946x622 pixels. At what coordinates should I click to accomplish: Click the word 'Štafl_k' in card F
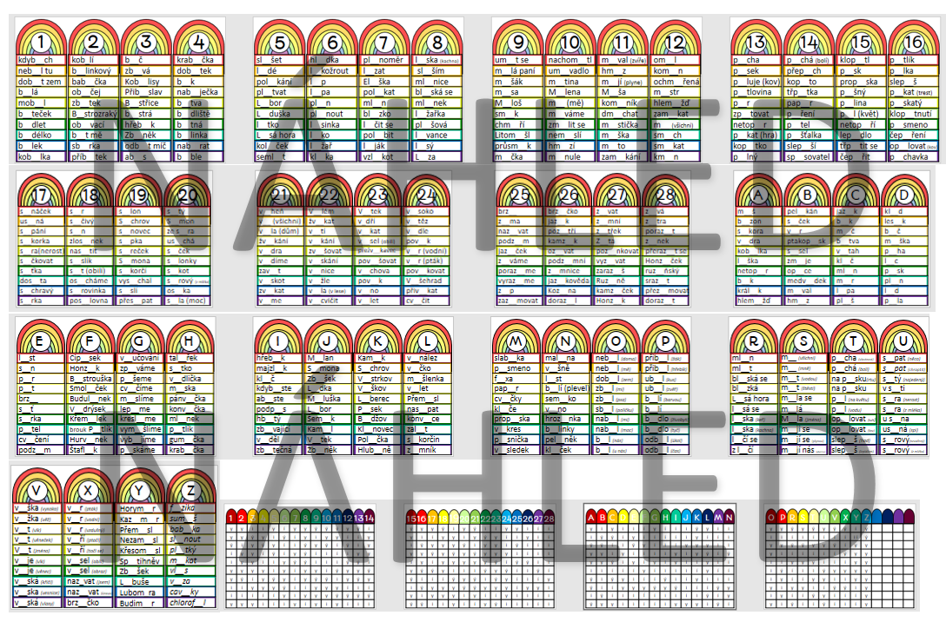pyautogui.click(x=83, y=450)
